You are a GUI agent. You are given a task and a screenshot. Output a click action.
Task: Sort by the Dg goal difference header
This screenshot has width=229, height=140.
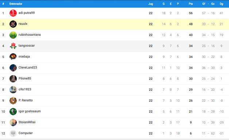coord(221,4)
